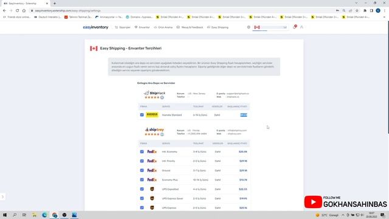Screen dimensions: 389x219
Task: Click the info icon beside ShipHack stars
Action: pyautogui.click(x=162, y=97)
